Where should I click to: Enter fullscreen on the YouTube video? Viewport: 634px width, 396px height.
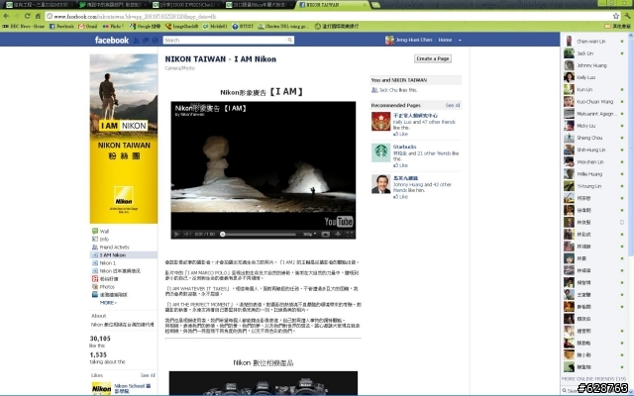350,234
